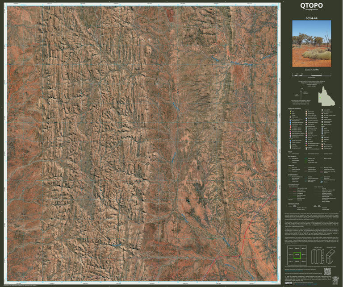343x287 pixels.
Task: Click the QTOPO title heading
Action: (311, 5)
